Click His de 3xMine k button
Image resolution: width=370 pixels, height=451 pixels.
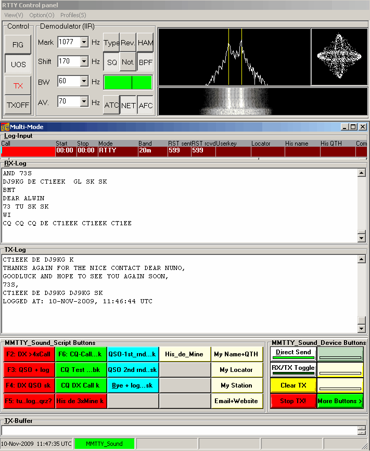click(81, 401)
